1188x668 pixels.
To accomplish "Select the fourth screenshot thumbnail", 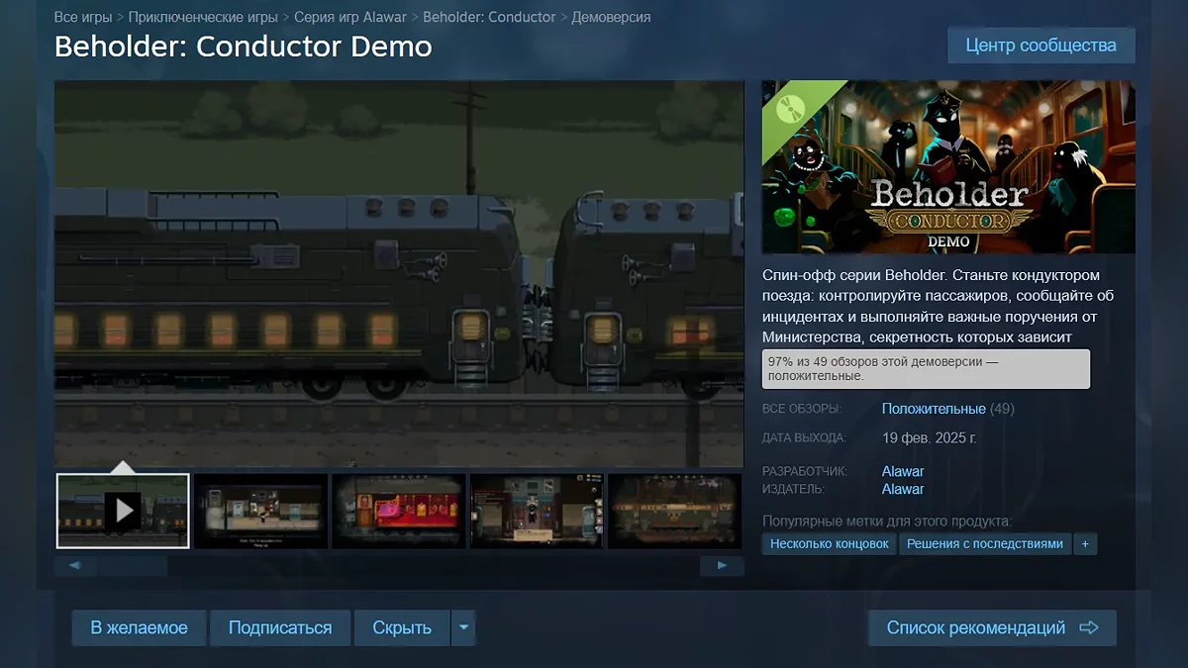I will 537,511.
